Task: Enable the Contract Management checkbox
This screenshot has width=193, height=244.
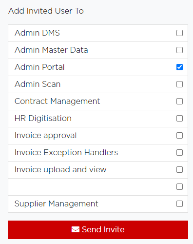Action: [x=179, y=102]
